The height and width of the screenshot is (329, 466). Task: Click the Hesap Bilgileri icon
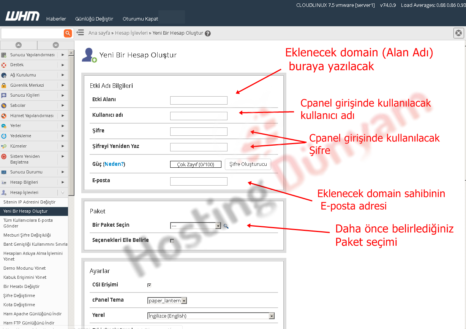4,183
